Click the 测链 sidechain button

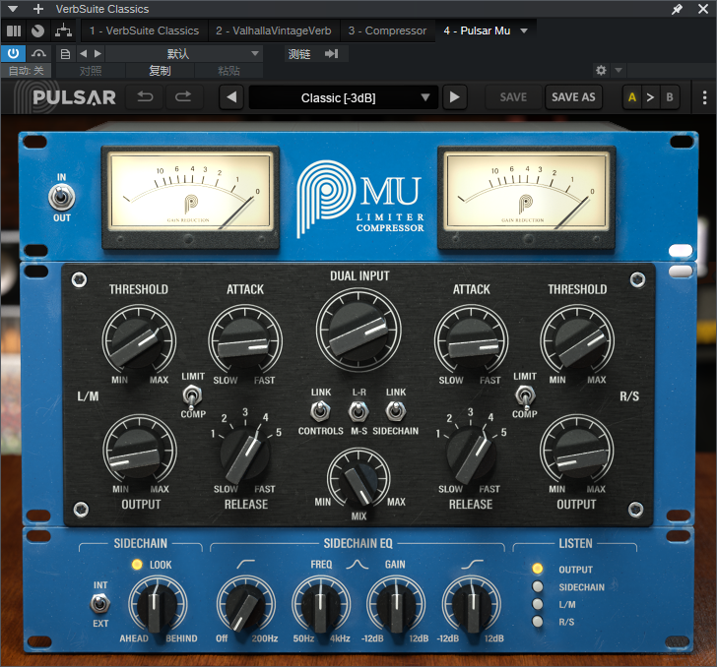tap(299, 54)
